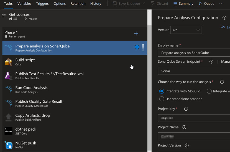This screenshot has height=152, width=230.
Task: Click the Discard button
Action: (x=159, y=4)
